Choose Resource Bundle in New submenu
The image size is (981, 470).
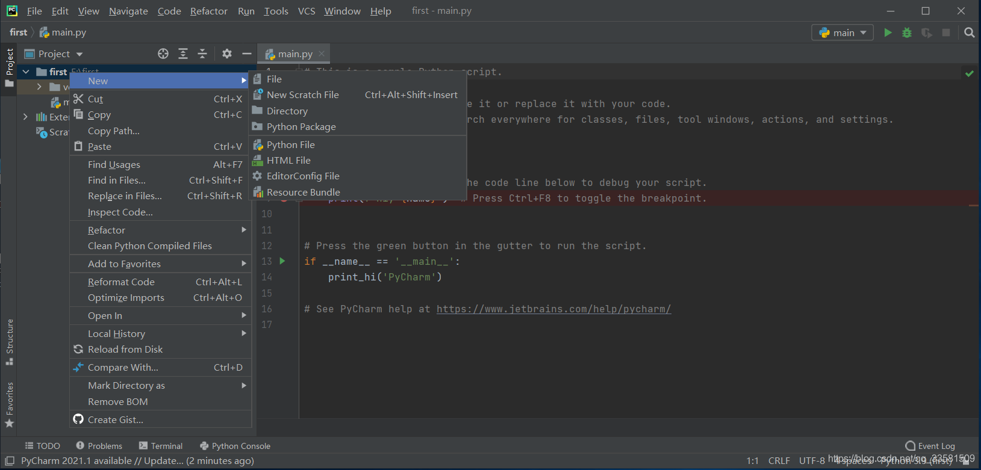pos(358,192)
